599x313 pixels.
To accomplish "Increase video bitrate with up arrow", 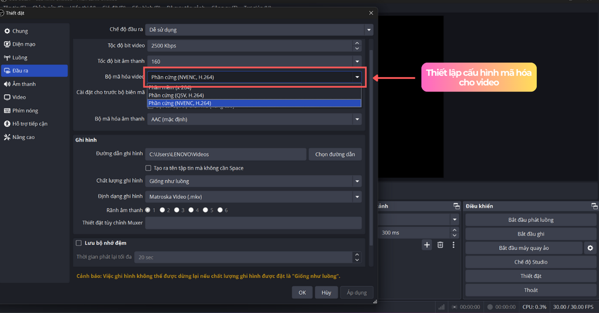I will click(x=357, y=43).
